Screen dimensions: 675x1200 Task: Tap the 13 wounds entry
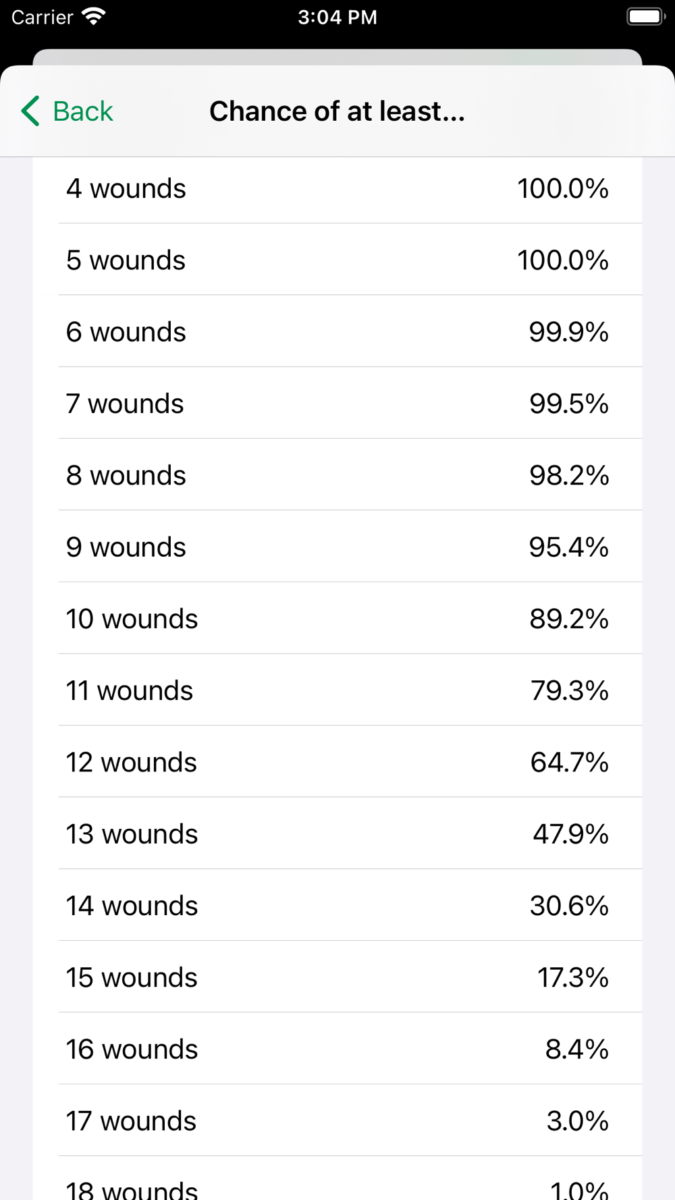[337, 834]
